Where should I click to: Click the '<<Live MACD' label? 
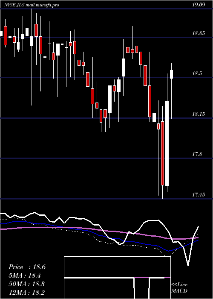coord(179,287)
